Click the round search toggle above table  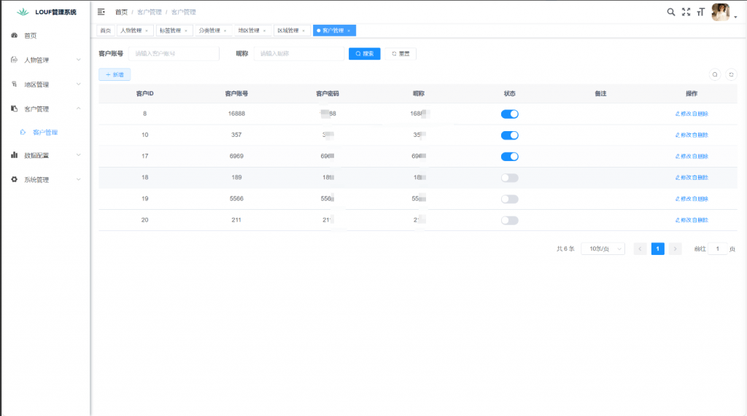(x=715, y=74)
